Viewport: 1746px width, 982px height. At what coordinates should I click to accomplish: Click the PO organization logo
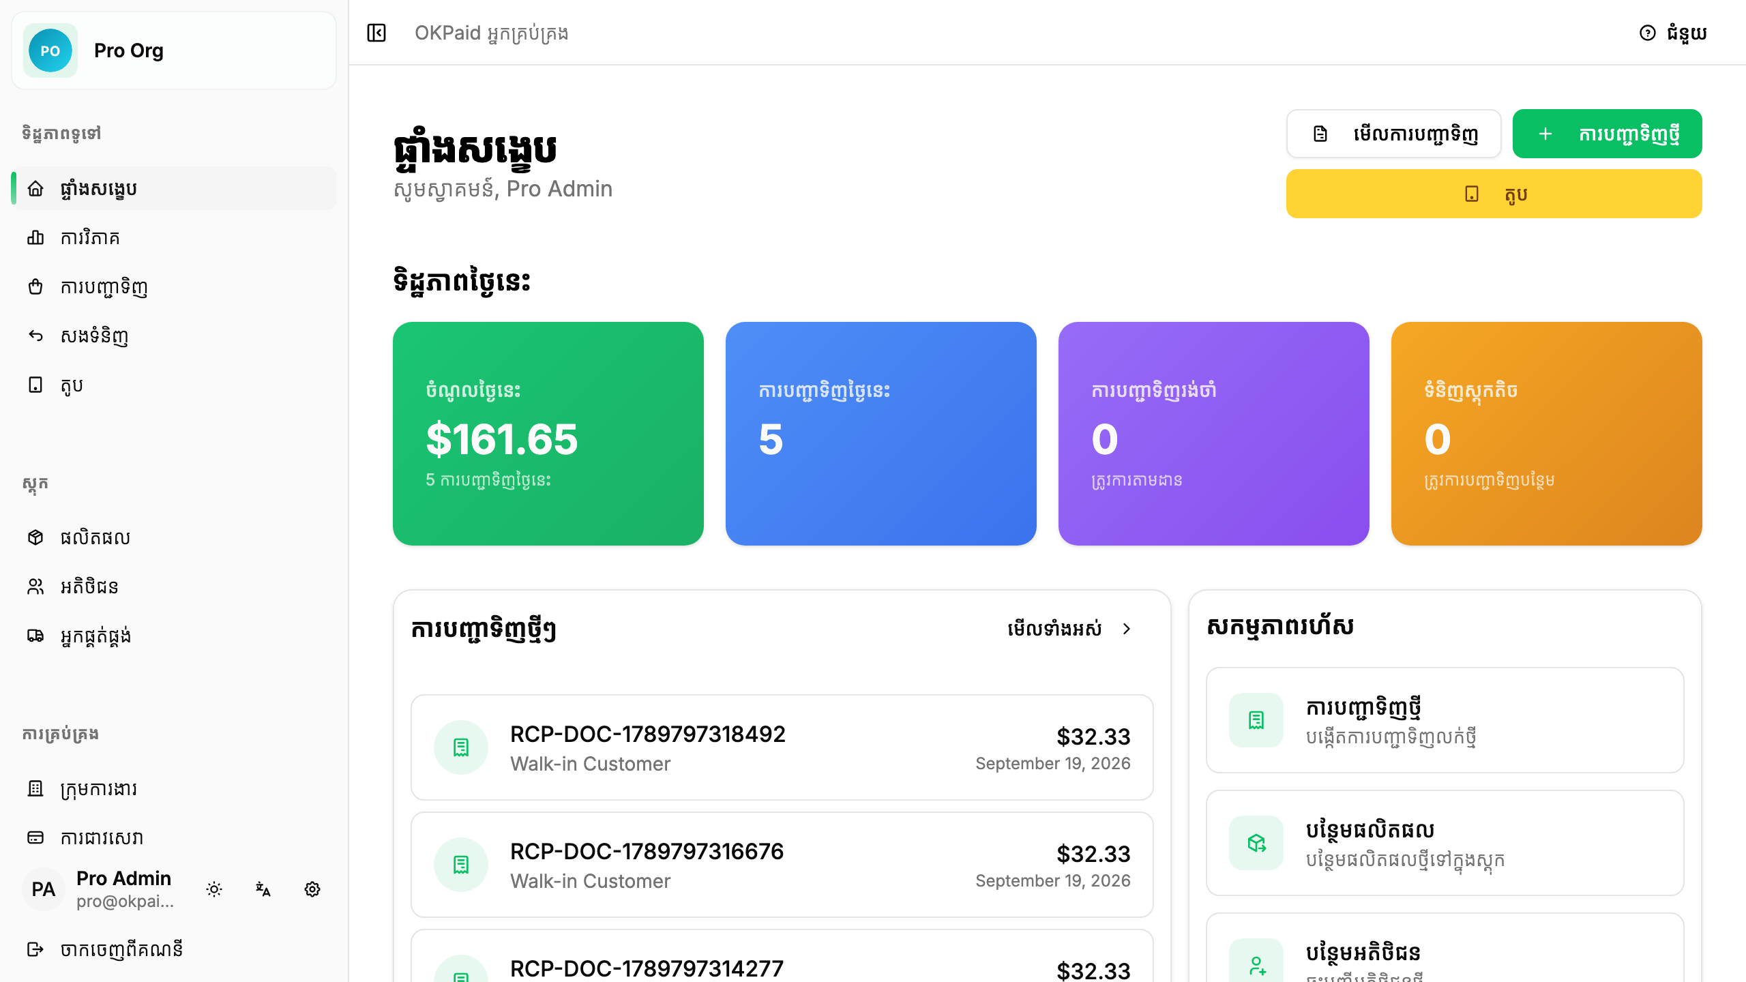pos(50,50)
